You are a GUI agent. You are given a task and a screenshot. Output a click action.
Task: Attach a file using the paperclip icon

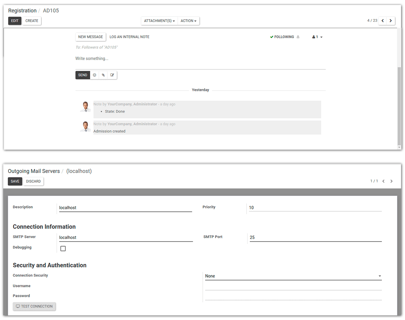coord(103,75)
